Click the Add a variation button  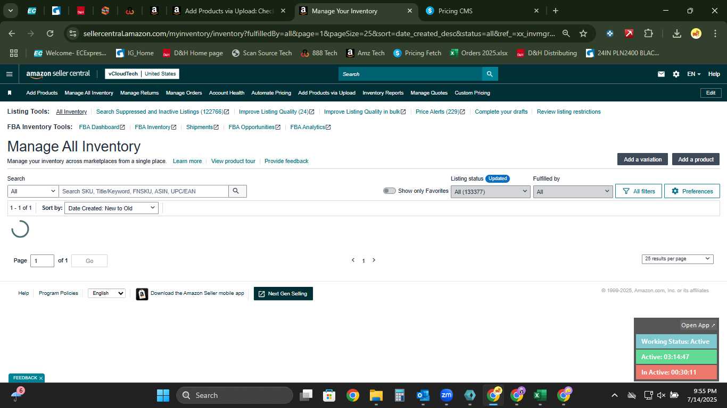coord(642,159)
